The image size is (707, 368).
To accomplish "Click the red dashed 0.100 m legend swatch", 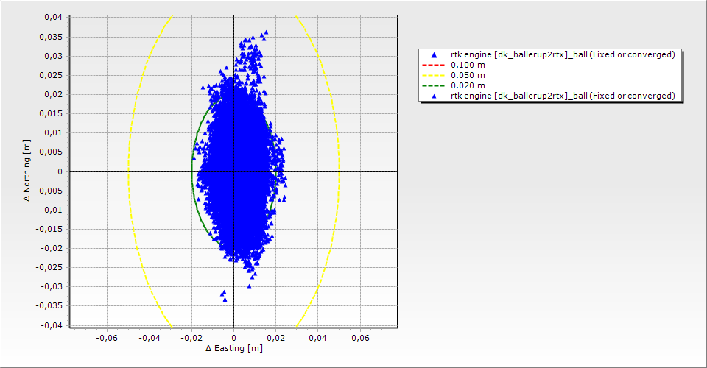I will tap(433, 65).
